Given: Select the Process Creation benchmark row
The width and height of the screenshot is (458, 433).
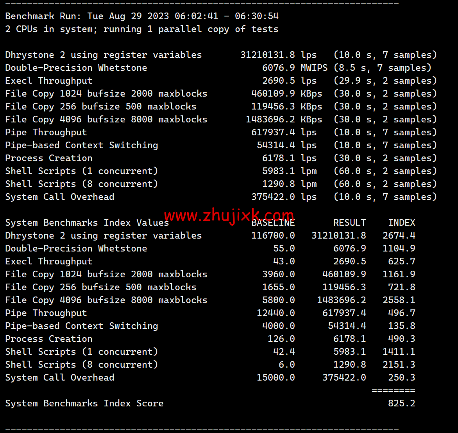Looking at the screenshot, I should [48, 158].
